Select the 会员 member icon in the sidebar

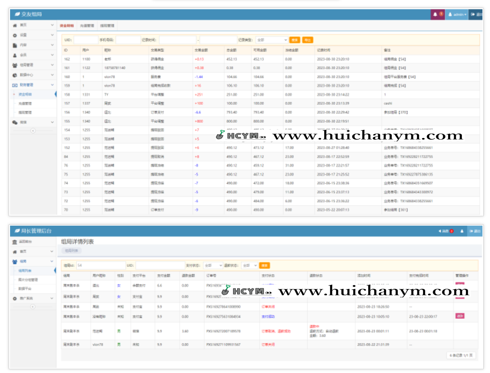15,55
